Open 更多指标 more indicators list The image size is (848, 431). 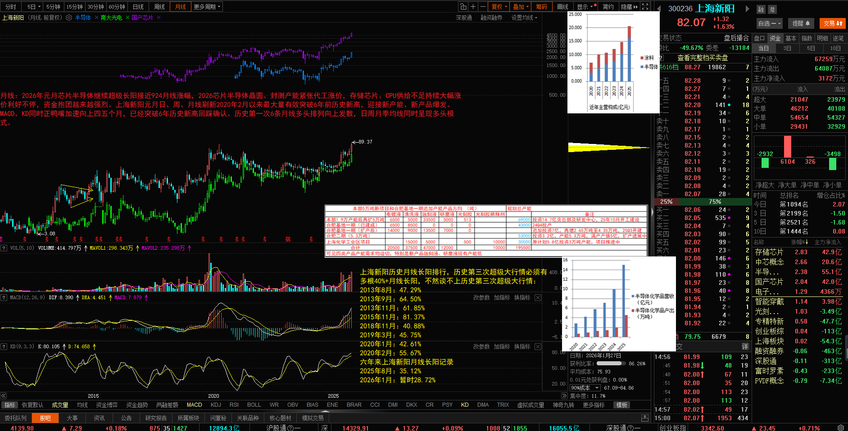coord(594,405)
